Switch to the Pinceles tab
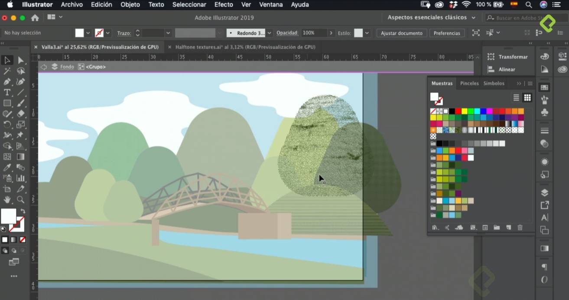This screenshot has height=300, width=569. point(469,83)
